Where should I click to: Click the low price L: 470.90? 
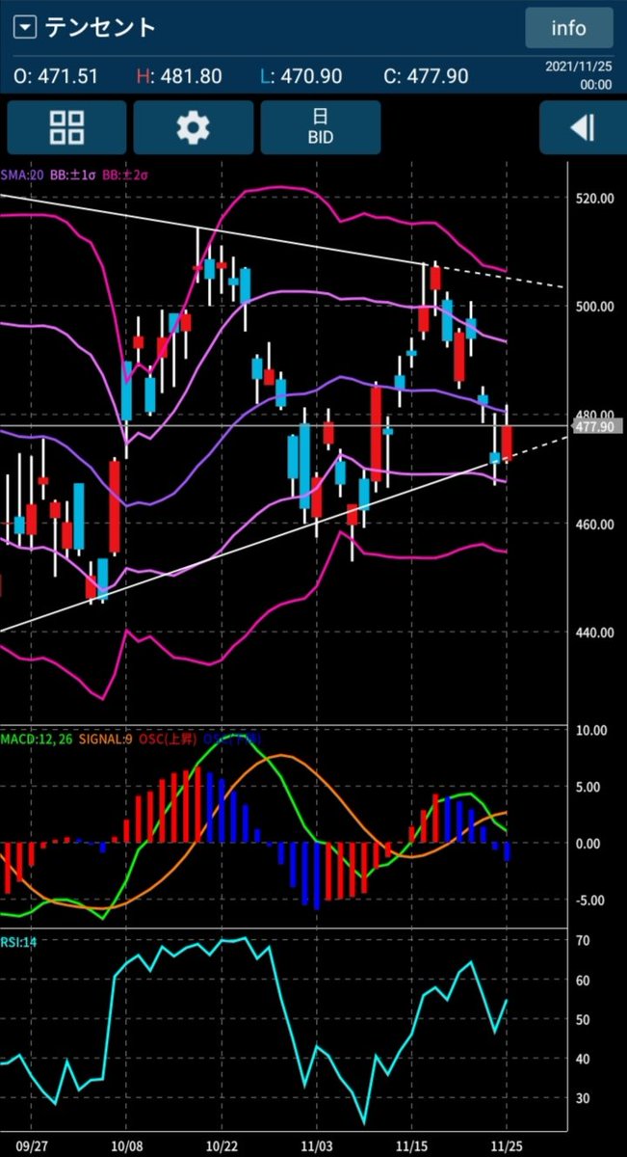[302, 76]
